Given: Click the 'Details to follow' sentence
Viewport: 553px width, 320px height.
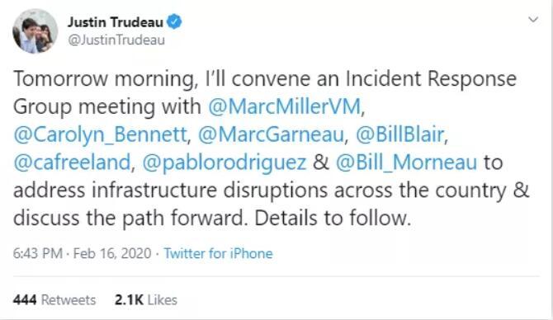Looking at the screenshot, I should point(333,219).
